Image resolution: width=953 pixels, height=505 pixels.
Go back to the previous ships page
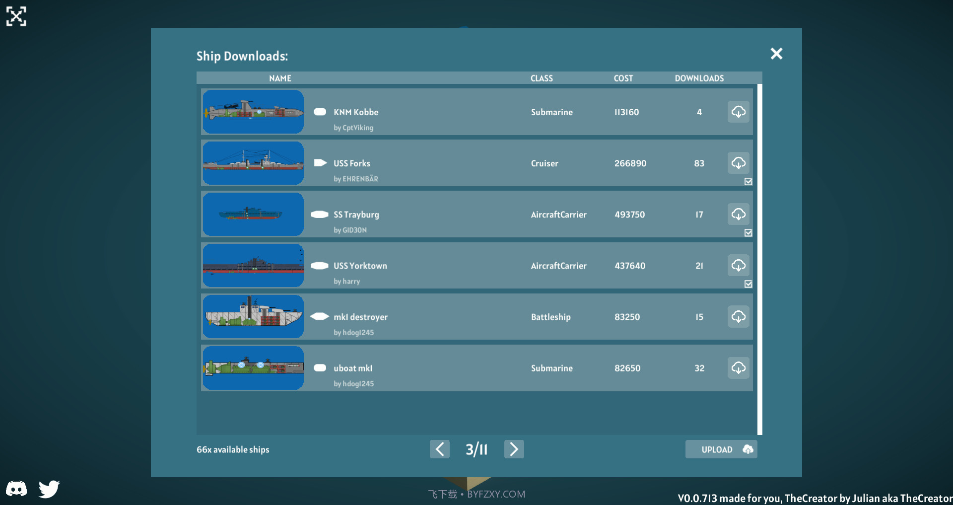click(x=439, y=449)
